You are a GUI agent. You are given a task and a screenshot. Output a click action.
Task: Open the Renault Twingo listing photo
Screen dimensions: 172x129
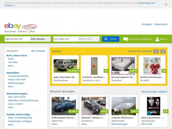(93, 106)
